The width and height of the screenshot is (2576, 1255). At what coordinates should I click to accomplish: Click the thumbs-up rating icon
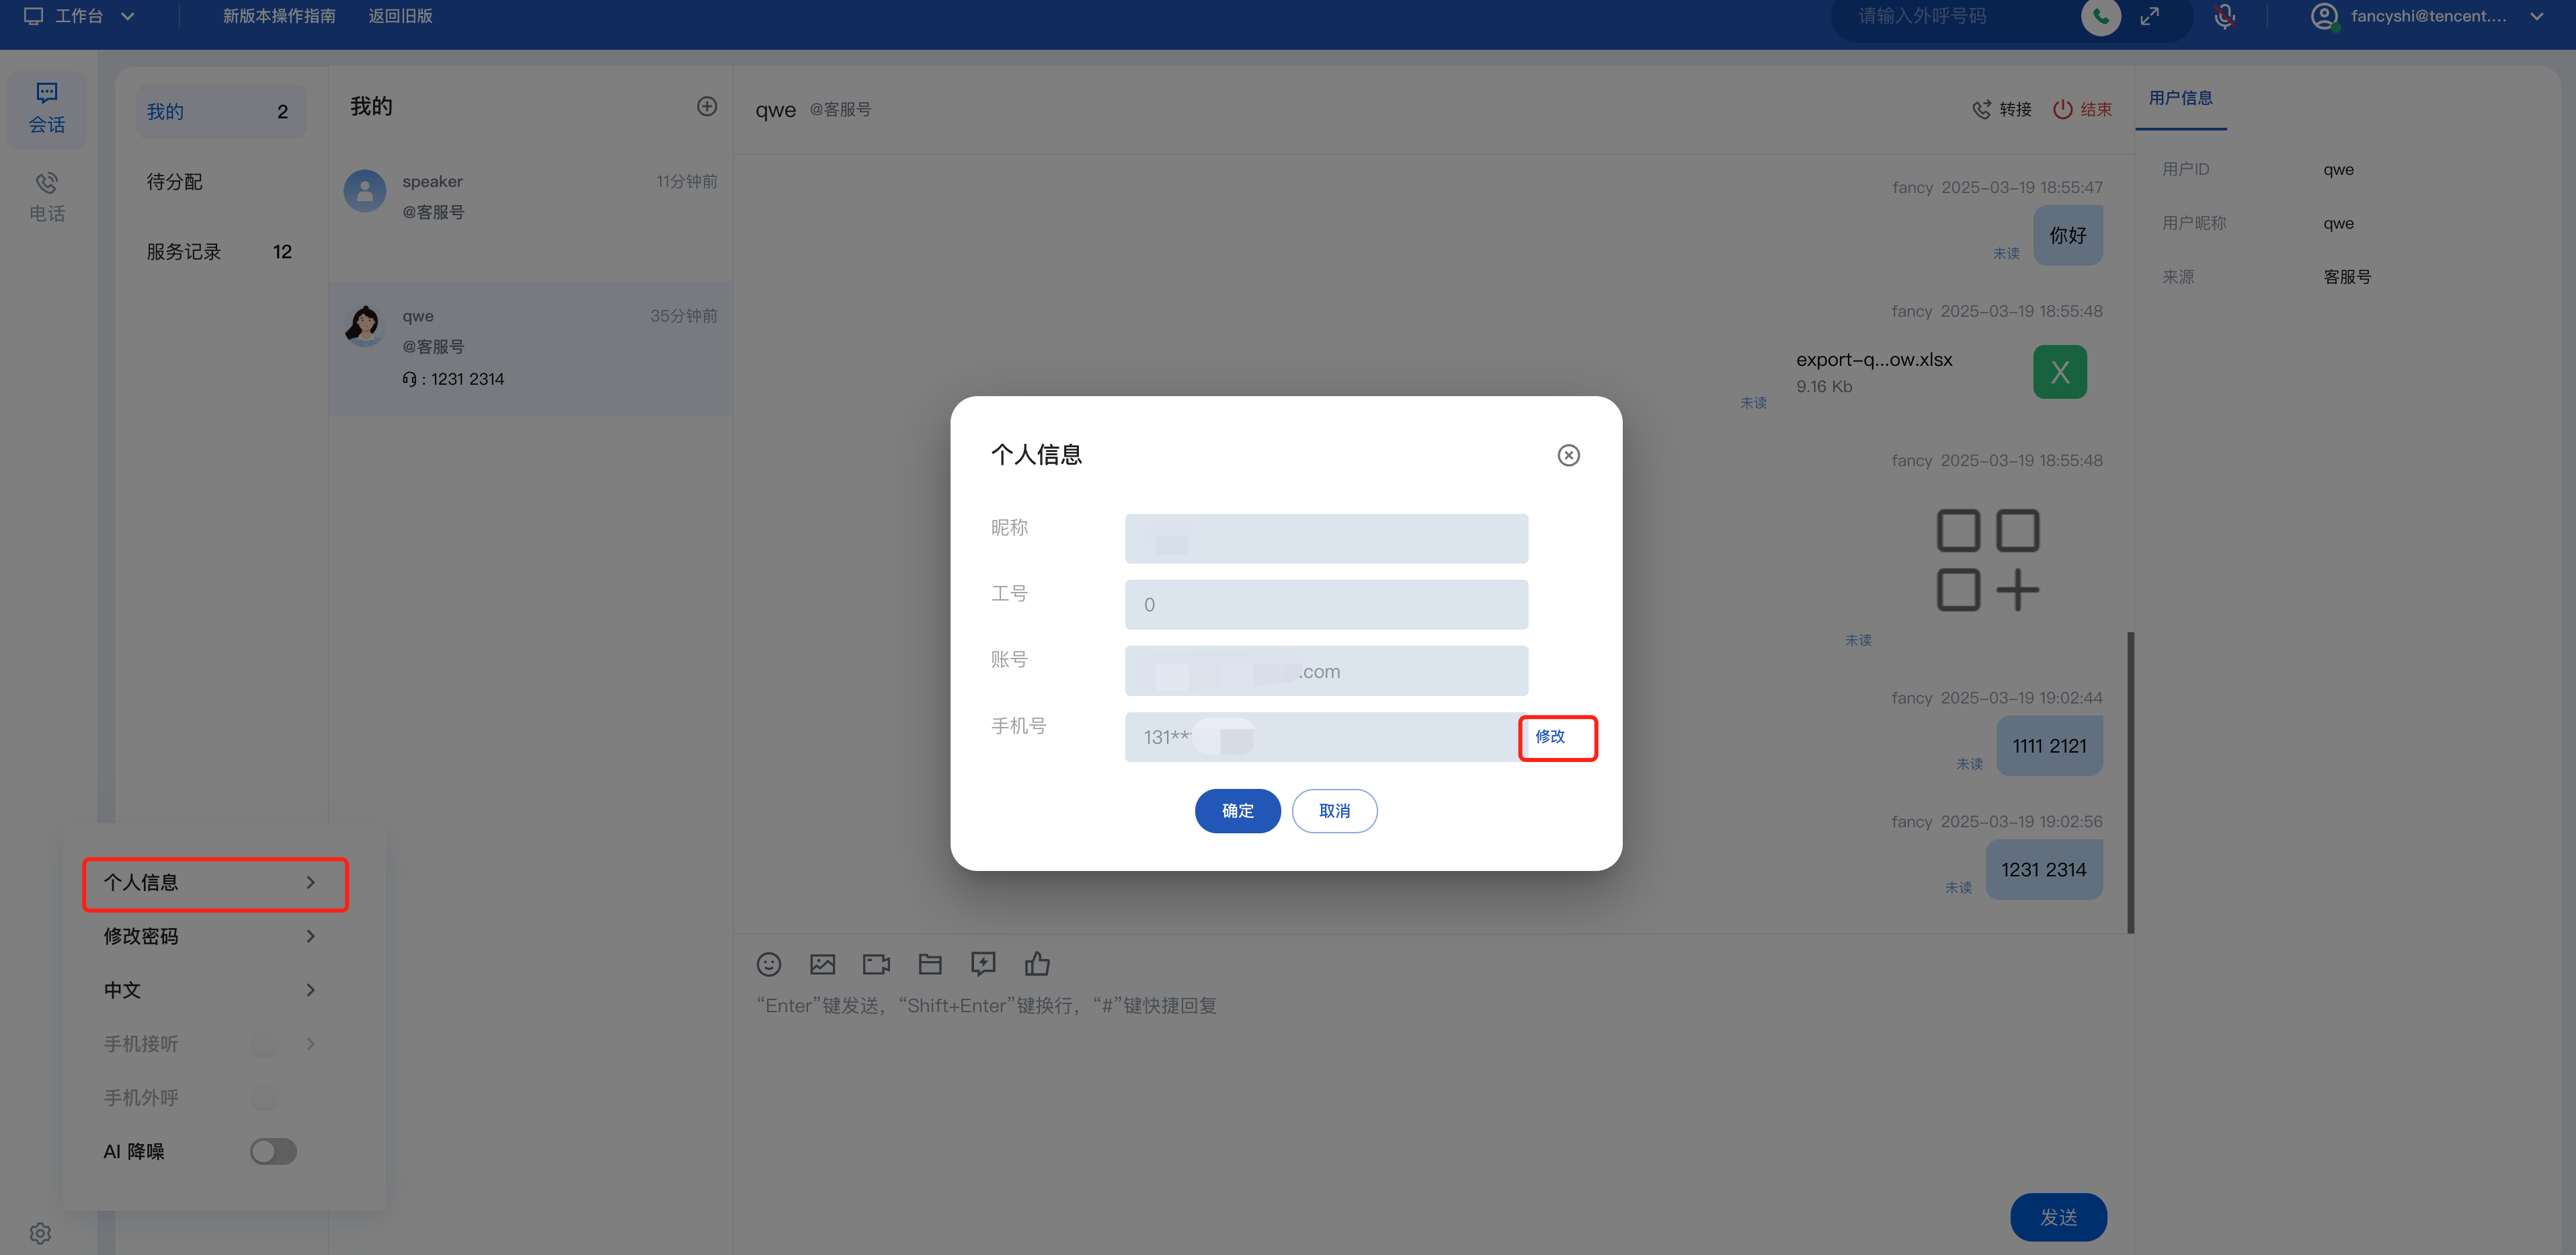1037,964
